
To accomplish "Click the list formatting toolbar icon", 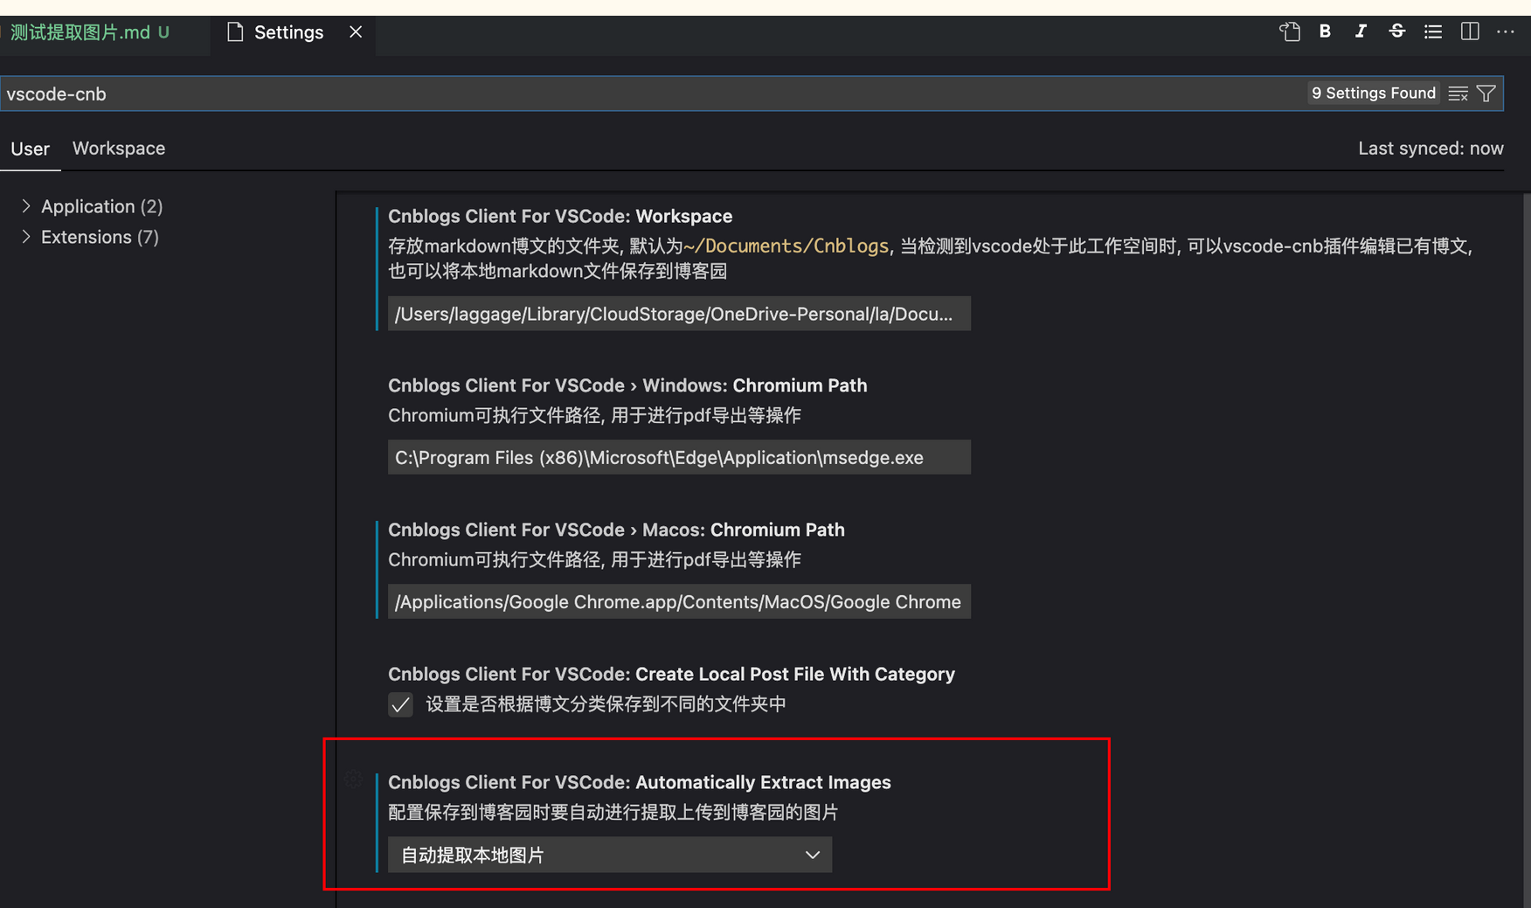I will [x=1433, y=31].
